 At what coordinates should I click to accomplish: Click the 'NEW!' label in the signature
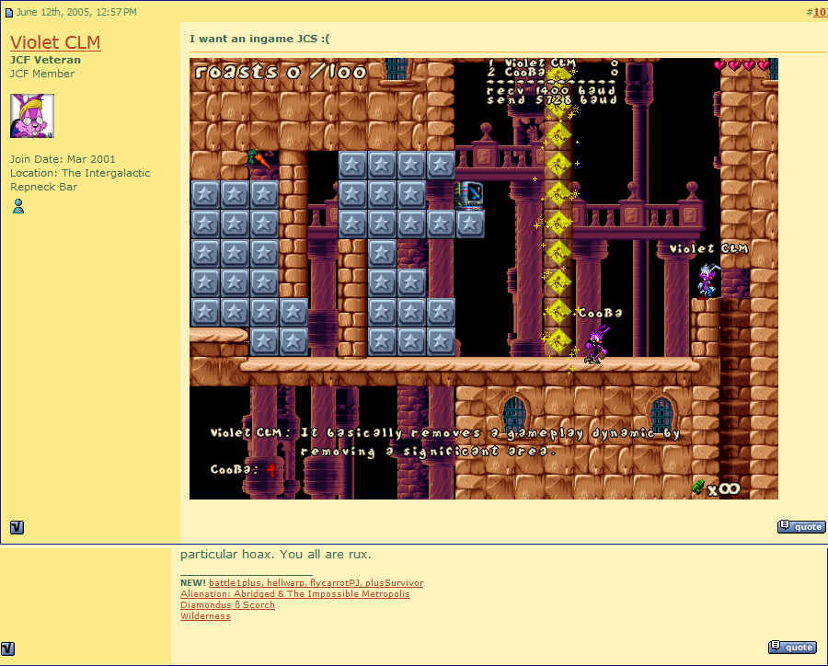pyautogui.click(x=193, y=582)
